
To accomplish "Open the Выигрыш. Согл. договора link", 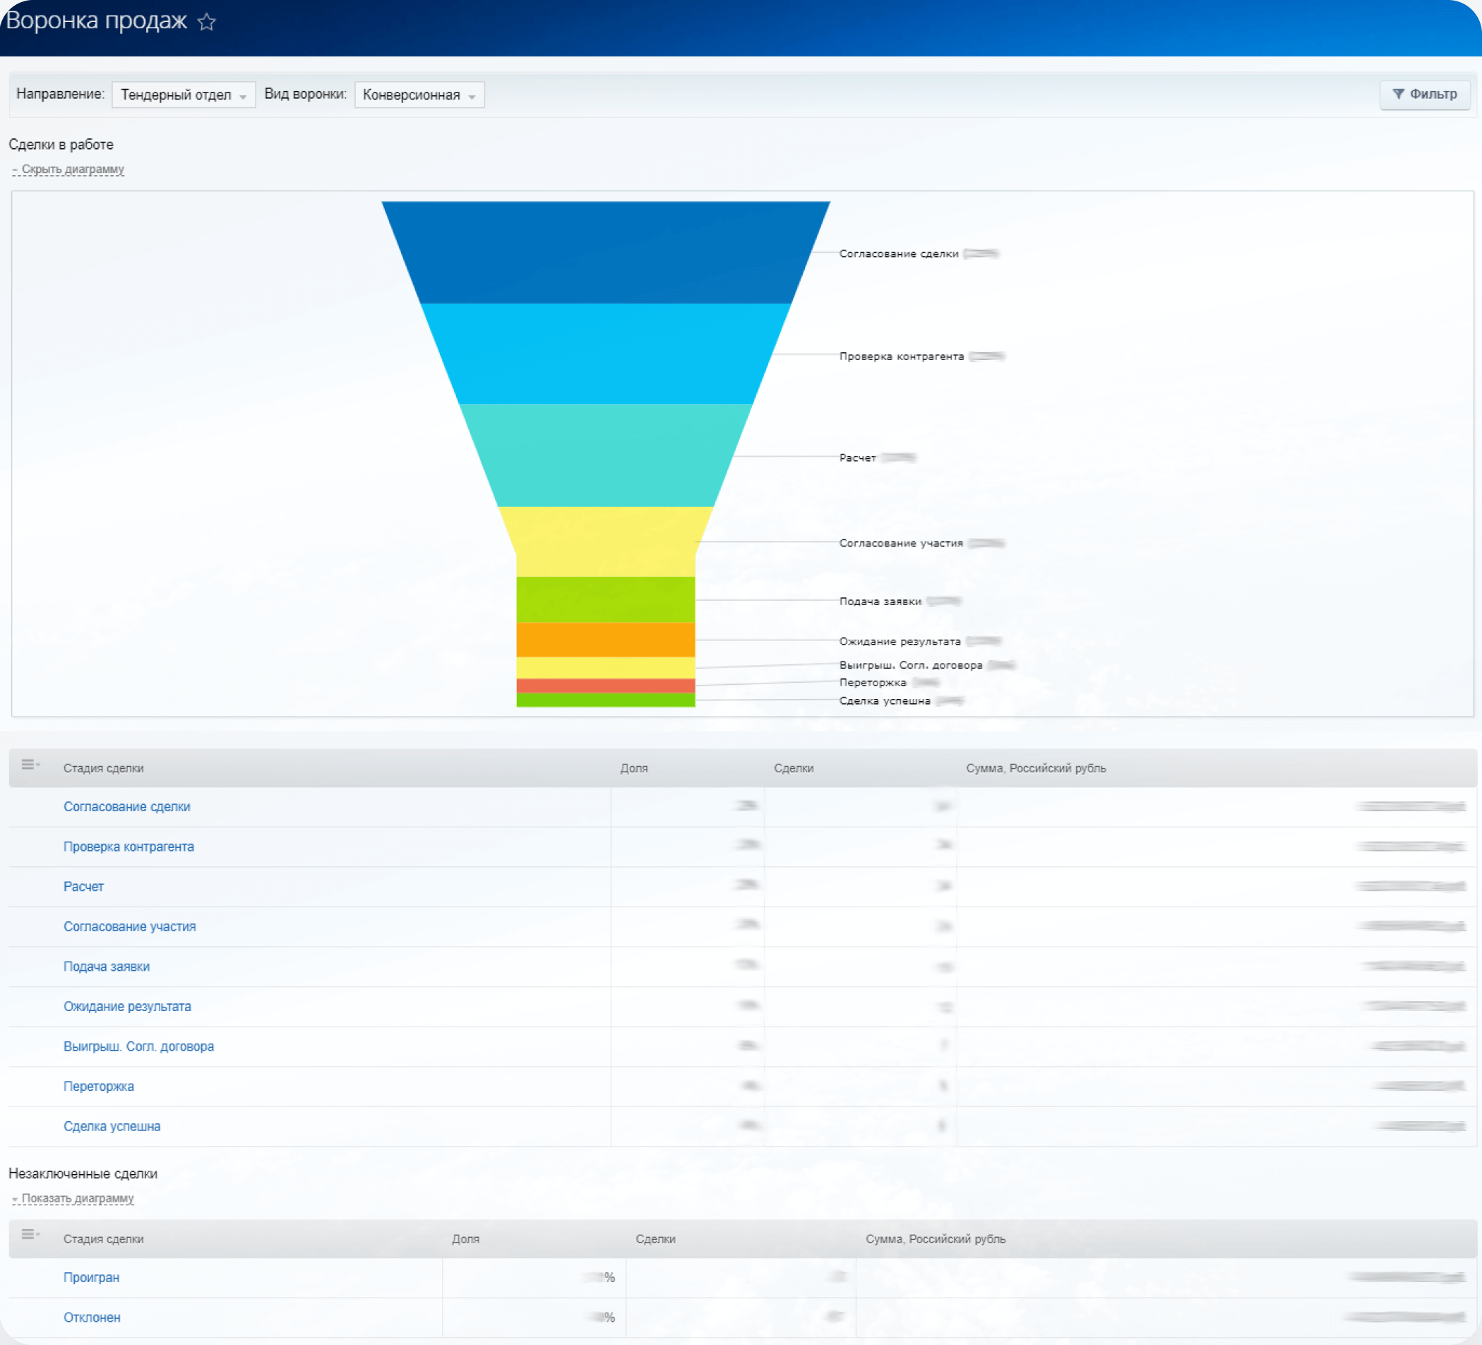I will click(138, 1046).
